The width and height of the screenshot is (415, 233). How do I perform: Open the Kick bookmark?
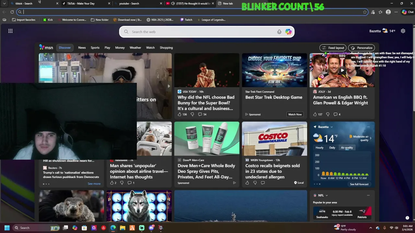pos(48,20)
